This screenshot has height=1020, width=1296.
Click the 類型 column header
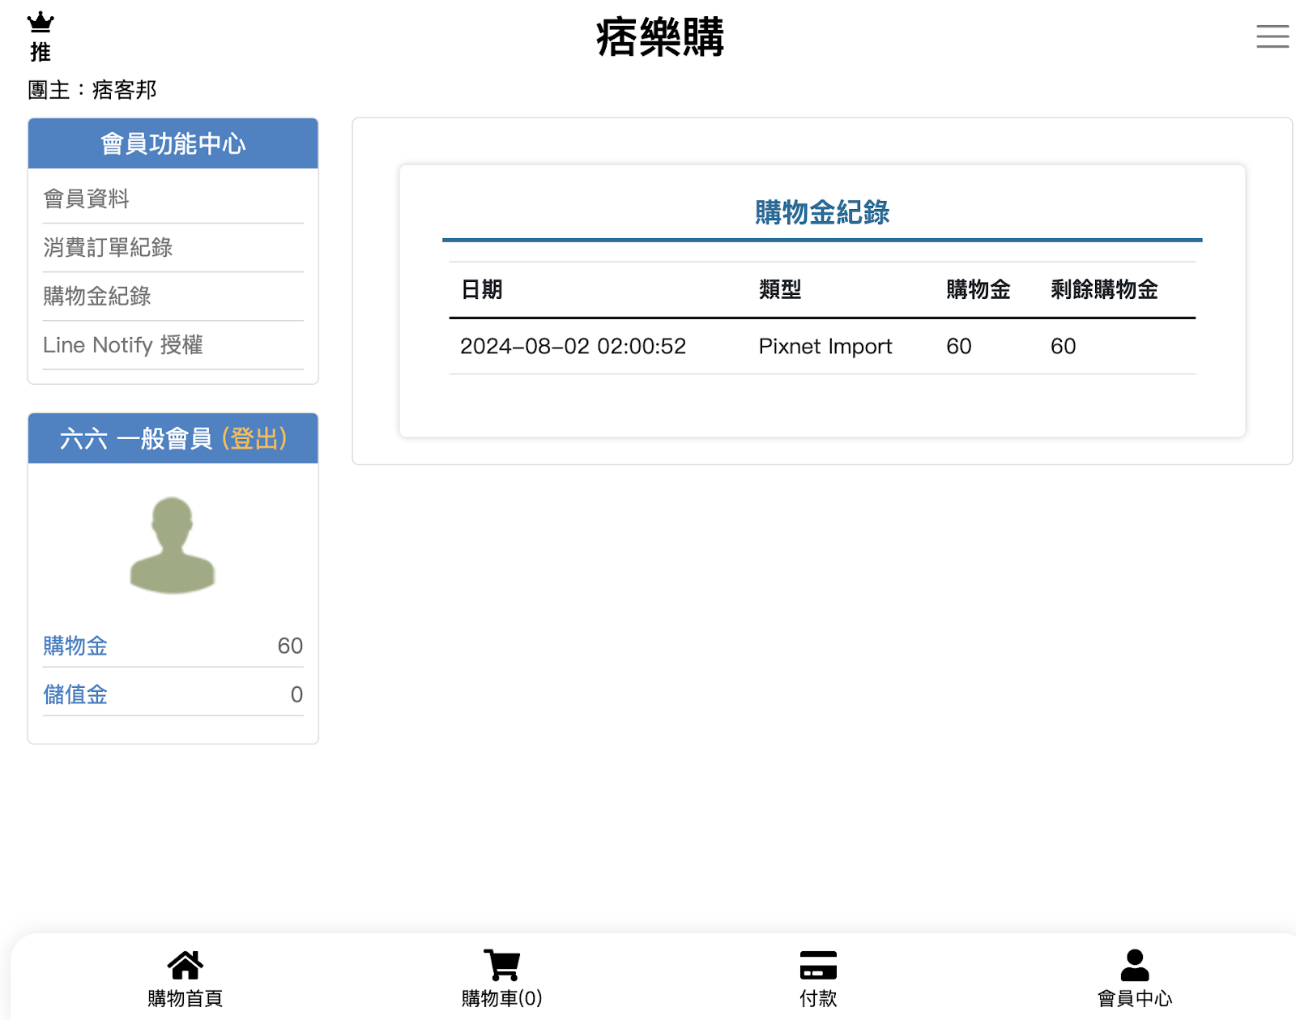tap(780, 289)
